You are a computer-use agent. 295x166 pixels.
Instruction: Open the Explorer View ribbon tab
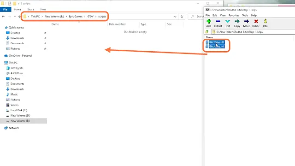point(43,9)
